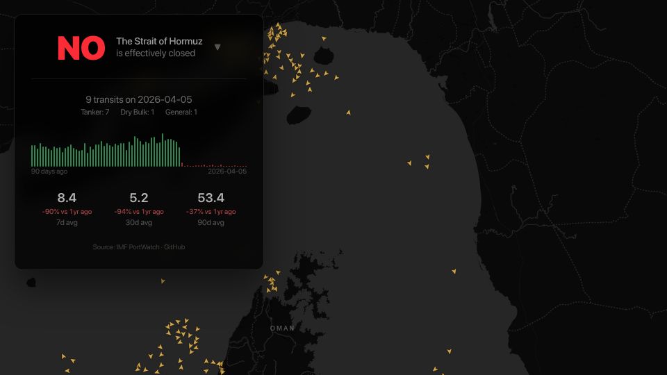Image resolution: width=667 pixels, height=375 pixels.
Task: Click the 'Tanker: 7' count
Action: click(95, 112)
